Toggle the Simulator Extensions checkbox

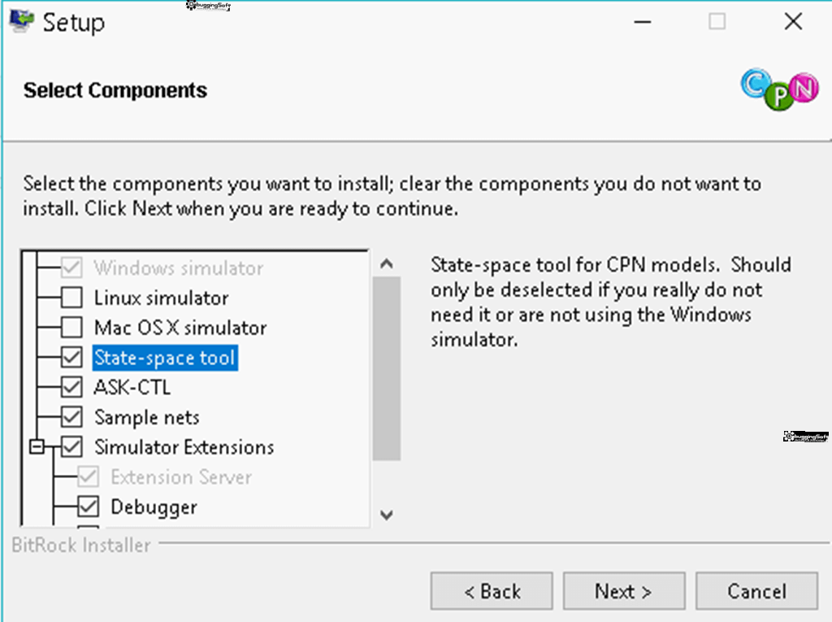tap(71, 446)
